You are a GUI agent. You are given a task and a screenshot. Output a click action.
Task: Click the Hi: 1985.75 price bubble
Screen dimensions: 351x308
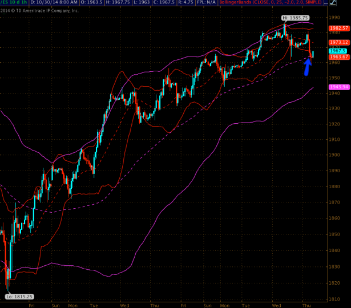tap(294, 18)
